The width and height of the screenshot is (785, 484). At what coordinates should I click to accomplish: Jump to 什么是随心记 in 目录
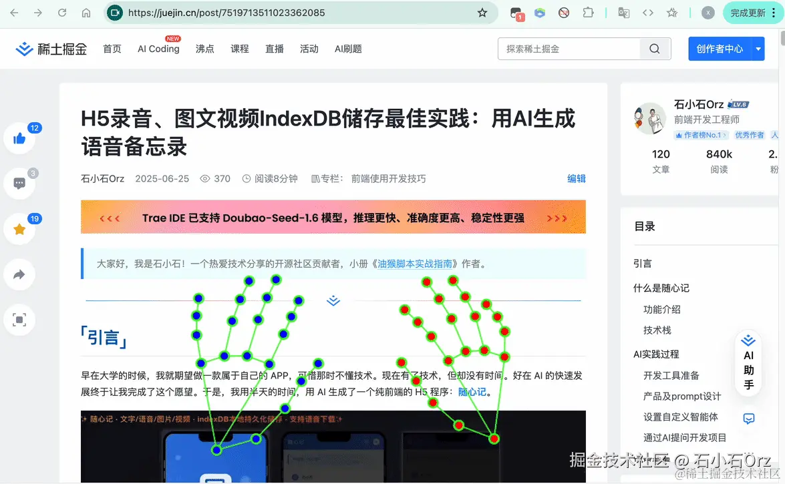click(661, 288)
